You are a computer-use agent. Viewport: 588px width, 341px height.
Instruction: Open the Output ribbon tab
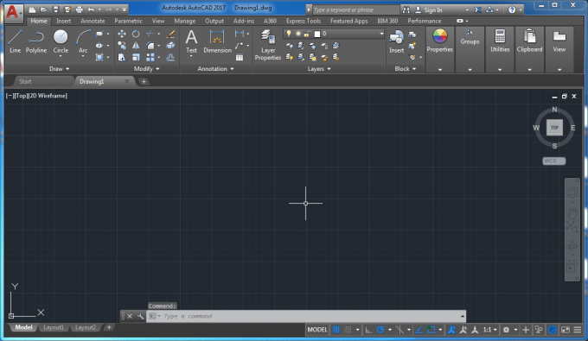214,21
